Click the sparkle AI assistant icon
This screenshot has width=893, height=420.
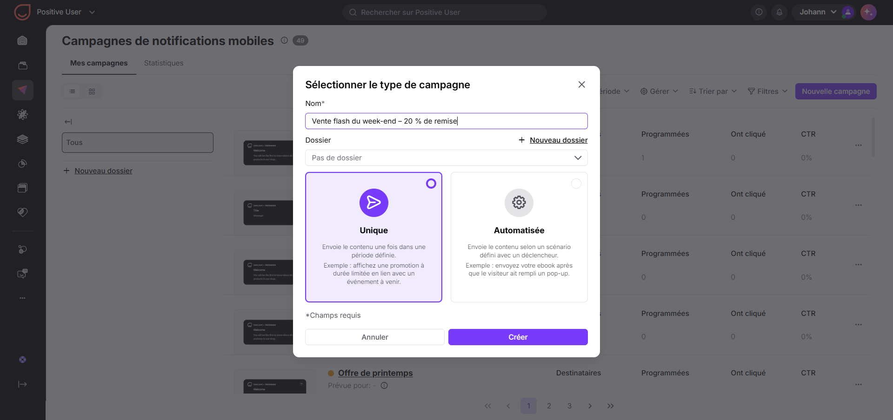pyautogui.click(x=868, y=12)
